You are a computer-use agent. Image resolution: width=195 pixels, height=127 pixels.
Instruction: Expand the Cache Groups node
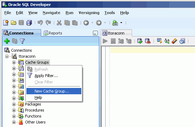[x=14, y=62]
